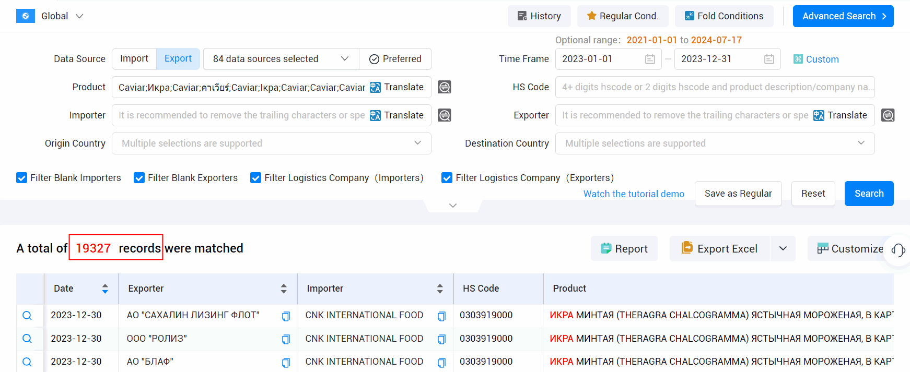Screen dimensions: 910x372
Task: Disable Filter Logistics Company (Exporters)
Action: tap(447, 178)
